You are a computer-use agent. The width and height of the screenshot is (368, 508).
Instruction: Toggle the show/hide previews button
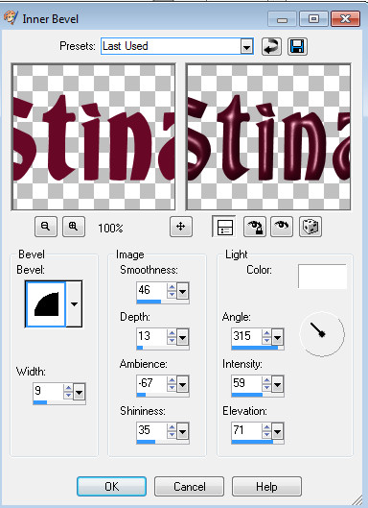(225, 227)
